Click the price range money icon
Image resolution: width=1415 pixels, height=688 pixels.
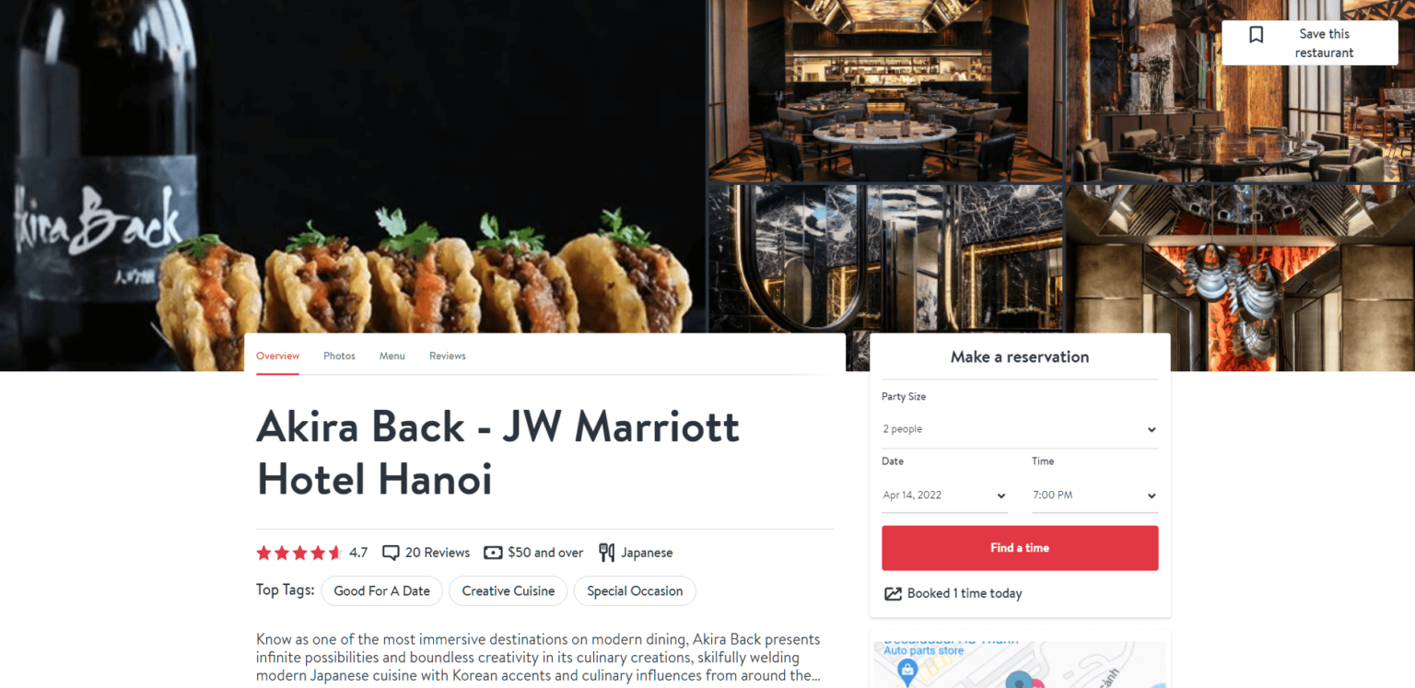click(493, 553)
